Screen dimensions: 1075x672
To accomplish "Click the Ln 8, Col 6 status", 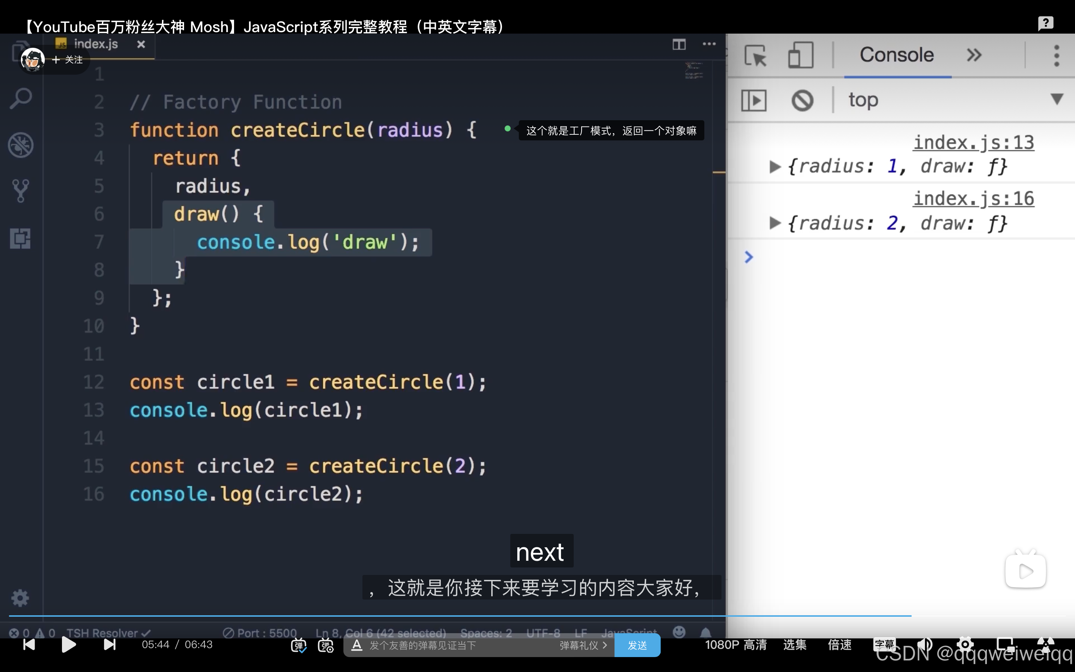I will point(381,633).
